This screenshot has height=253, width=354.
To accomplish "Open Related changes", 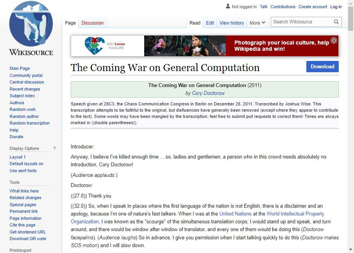I will point(25,198).
